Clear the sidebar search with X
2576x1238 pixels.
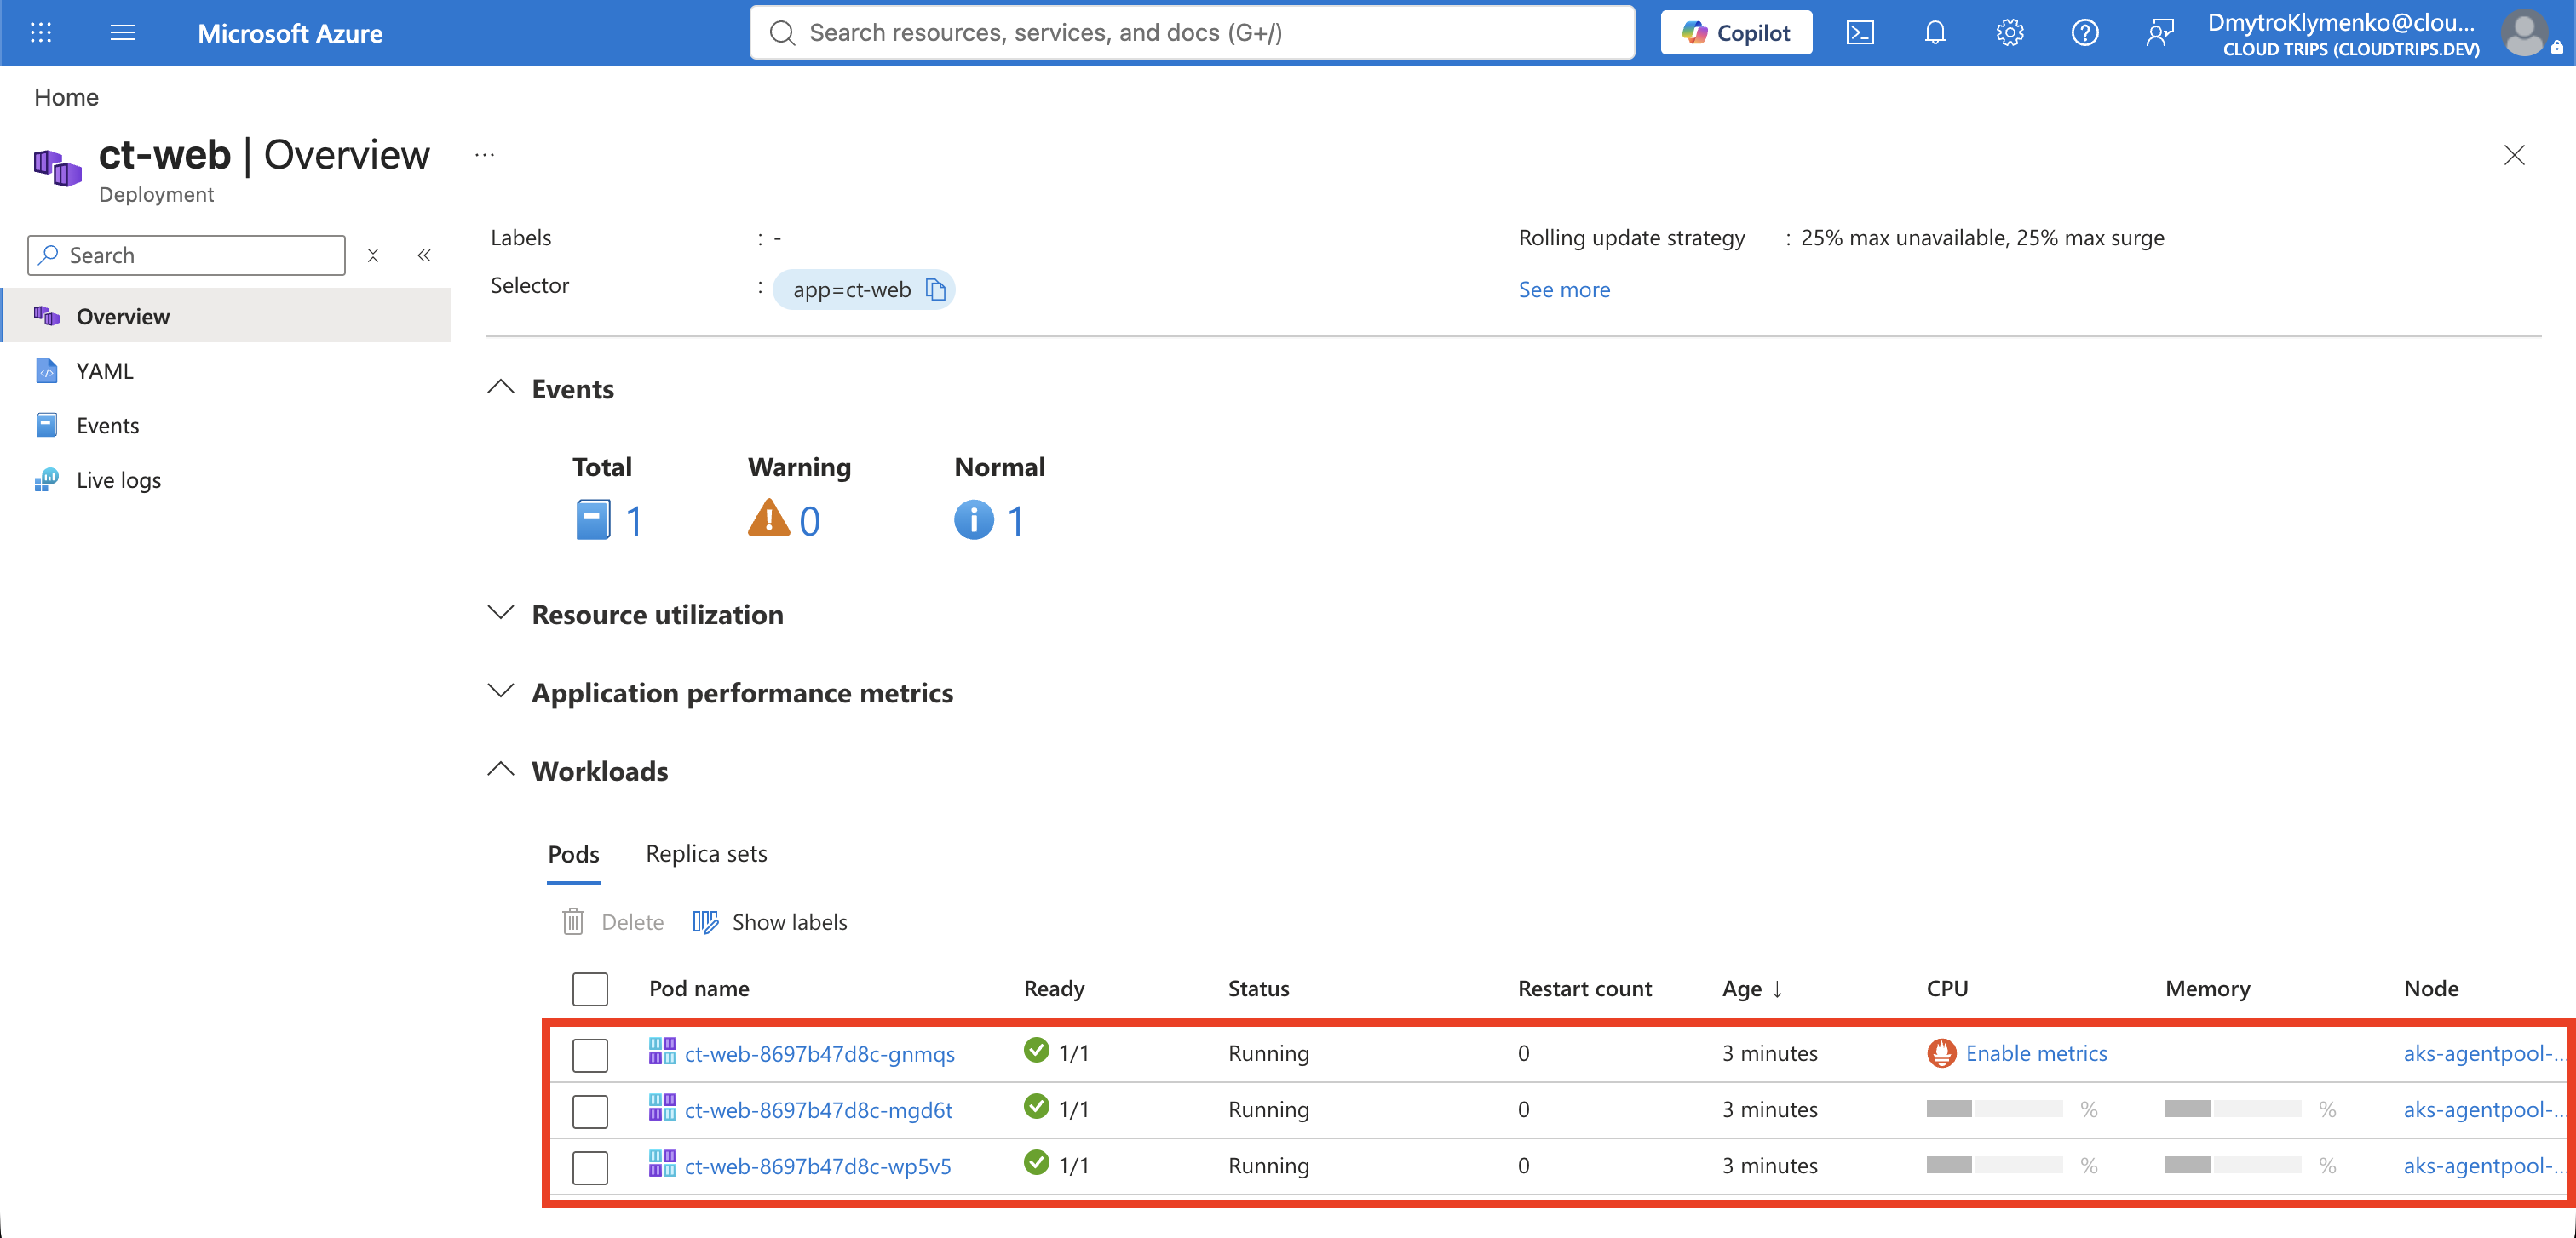(x=373, y=255)
